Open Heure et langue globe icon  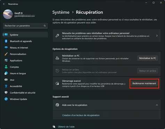[6, 73]
